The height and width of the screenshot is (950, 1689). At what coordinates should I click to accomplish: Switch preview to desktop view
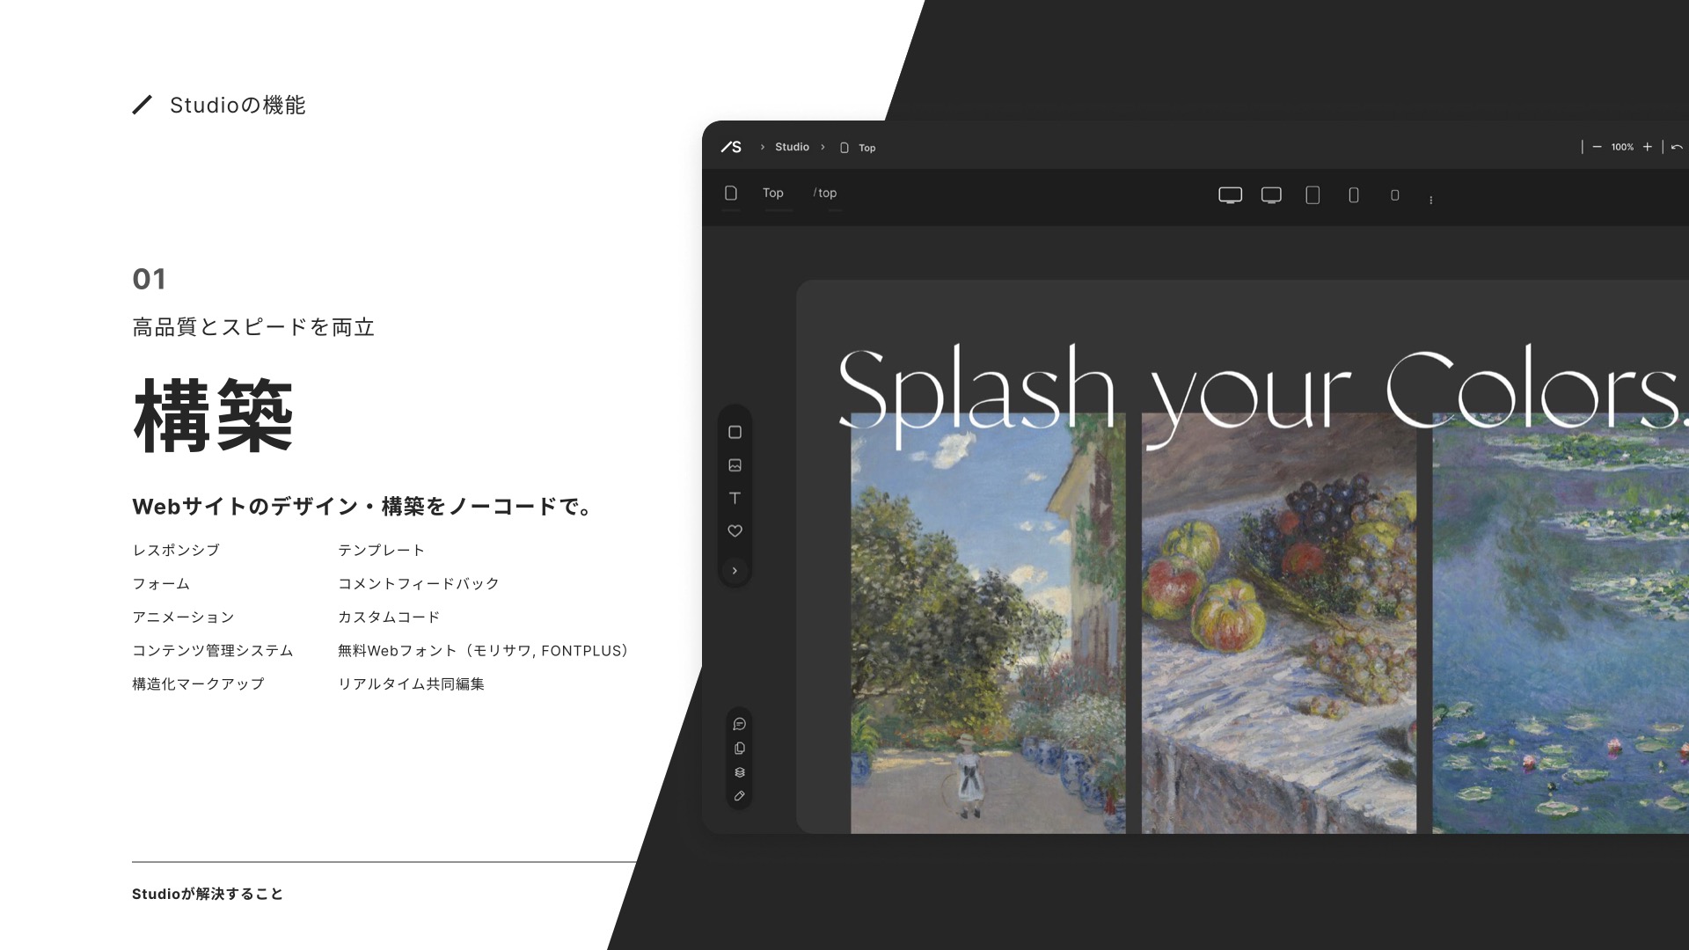pos(1231,195)
